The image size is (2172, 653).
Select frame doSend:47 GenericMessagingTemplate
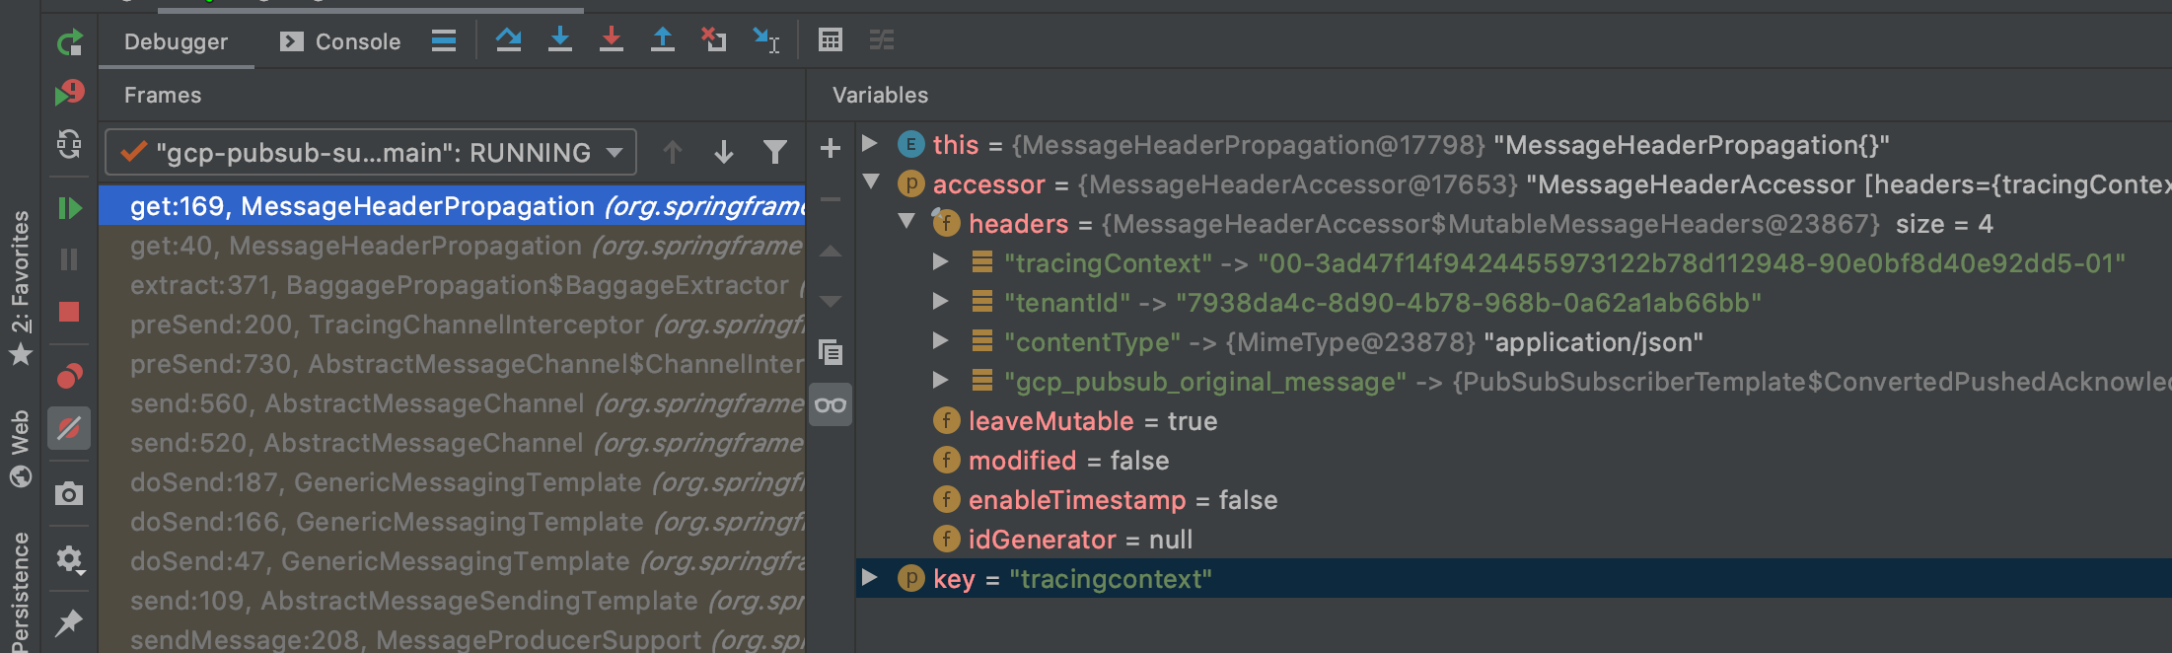(452, 561)
